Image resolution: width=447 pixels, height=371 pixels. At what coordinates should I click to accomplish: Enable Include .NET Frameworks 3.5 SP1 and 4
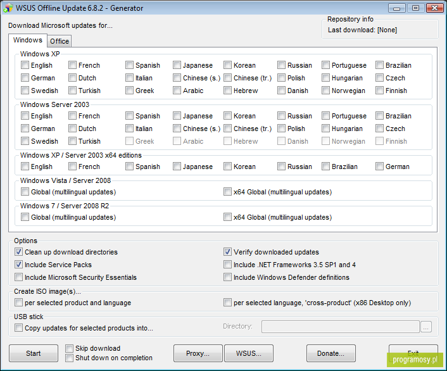[x=227, y=265]
